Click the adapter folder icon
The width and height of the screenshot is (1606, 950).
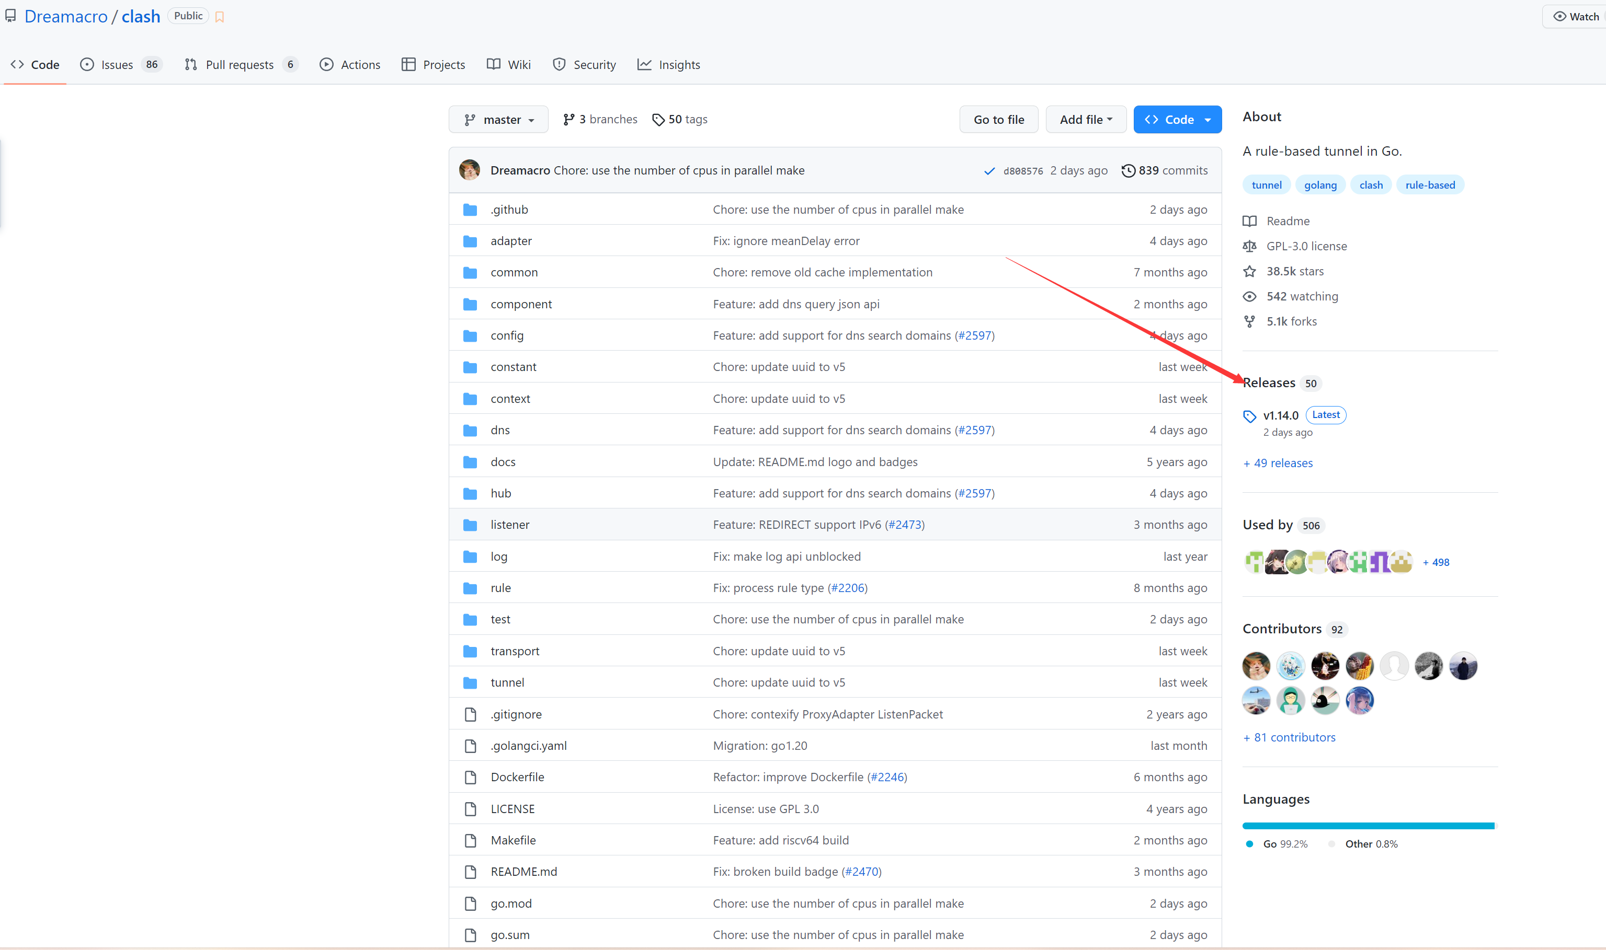470,241
